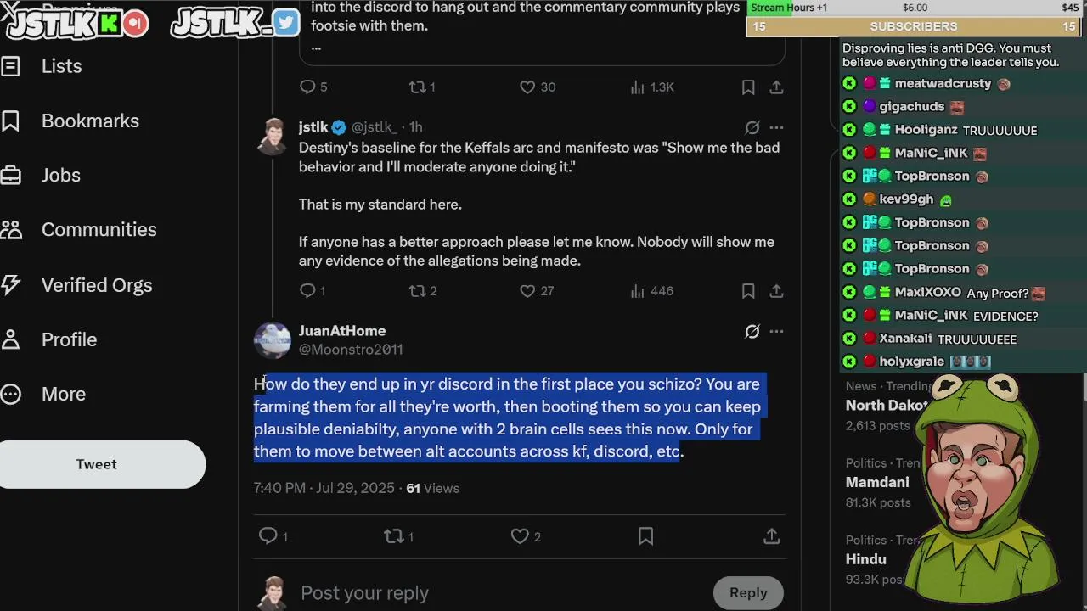Click the Tweet button

[97, 464]
